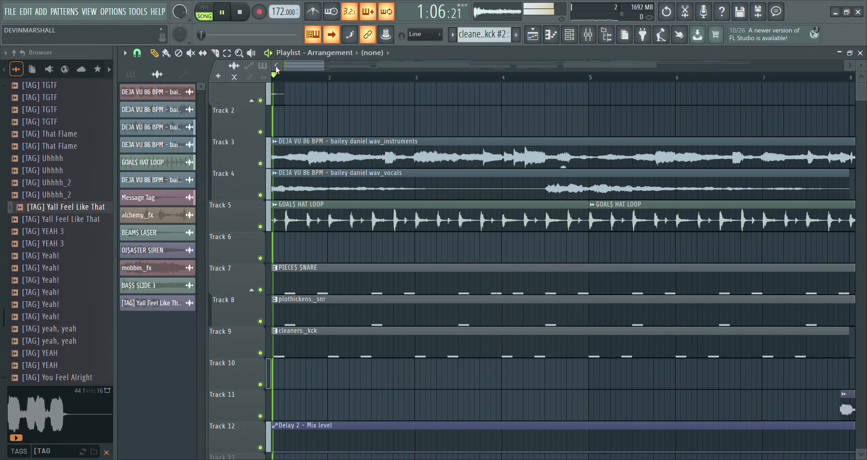Open the 'Delay 2 - Mix level' clip menu
This screenshot has width=867, height=460.
pyautogui.click(x=275, y=426)
